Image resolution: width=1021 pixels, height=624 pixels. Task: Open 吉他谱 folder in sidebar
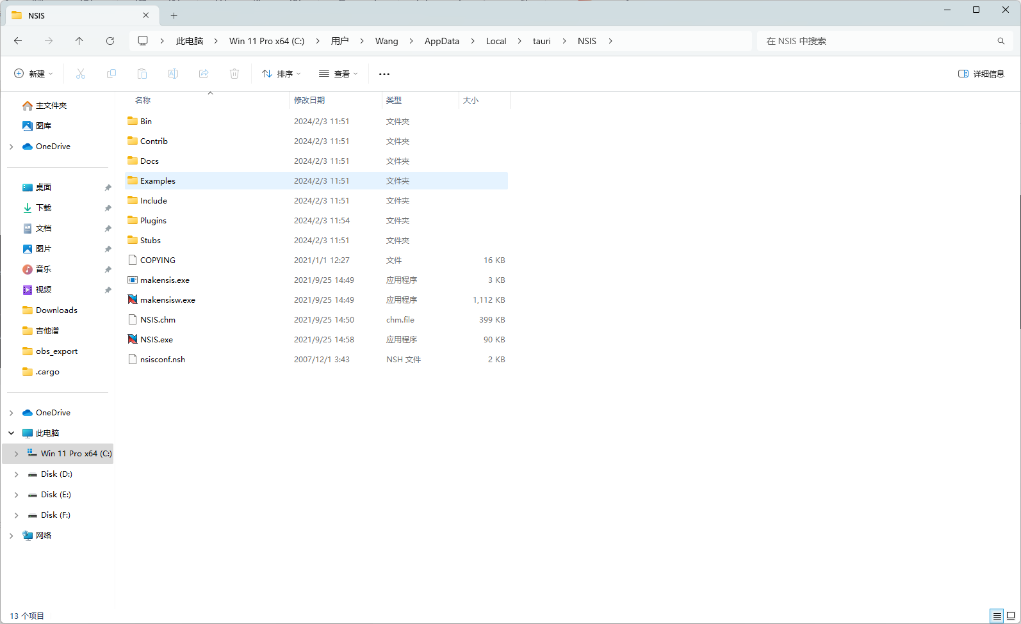tap(47, 331)
